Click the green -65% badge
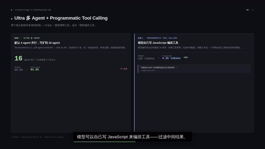 [185, 58]
